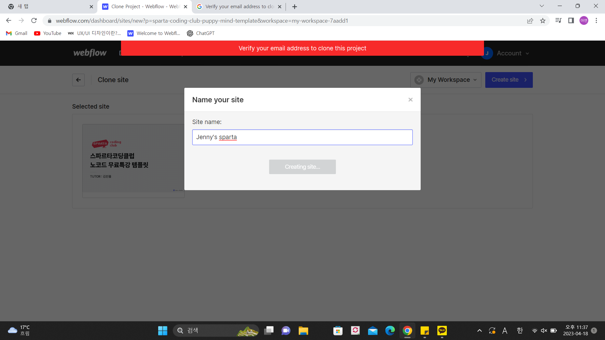The image size is (605, 340).
Task: Click the webflow logo
Action: click(x=90, y=53)
